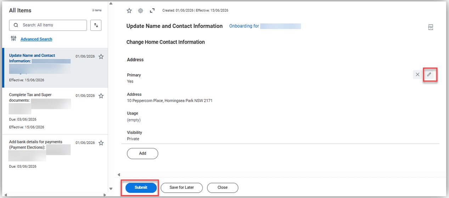This screenshot has height=198, width=449.
Task: Click the Close button at the bottom
Action: pyautogui.click(x=223, y=187)
